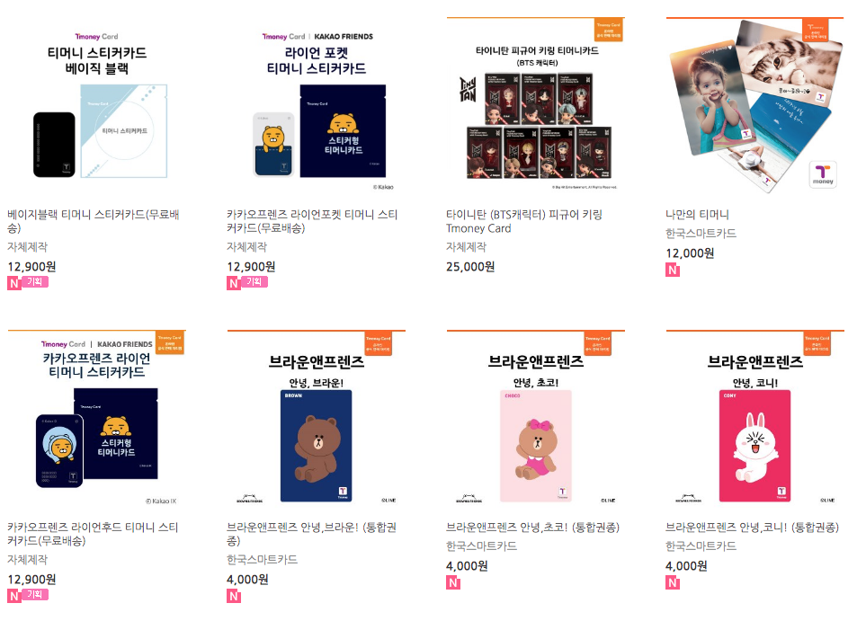
Task: Open the TinyTAN figure keyring card image
Action: coord(536,106)
